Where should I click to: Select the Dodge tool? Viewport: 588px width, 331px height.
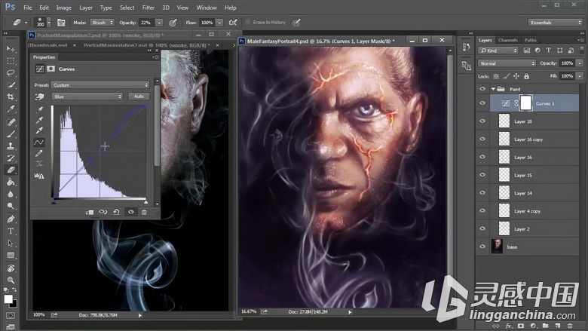pos(11,206)
